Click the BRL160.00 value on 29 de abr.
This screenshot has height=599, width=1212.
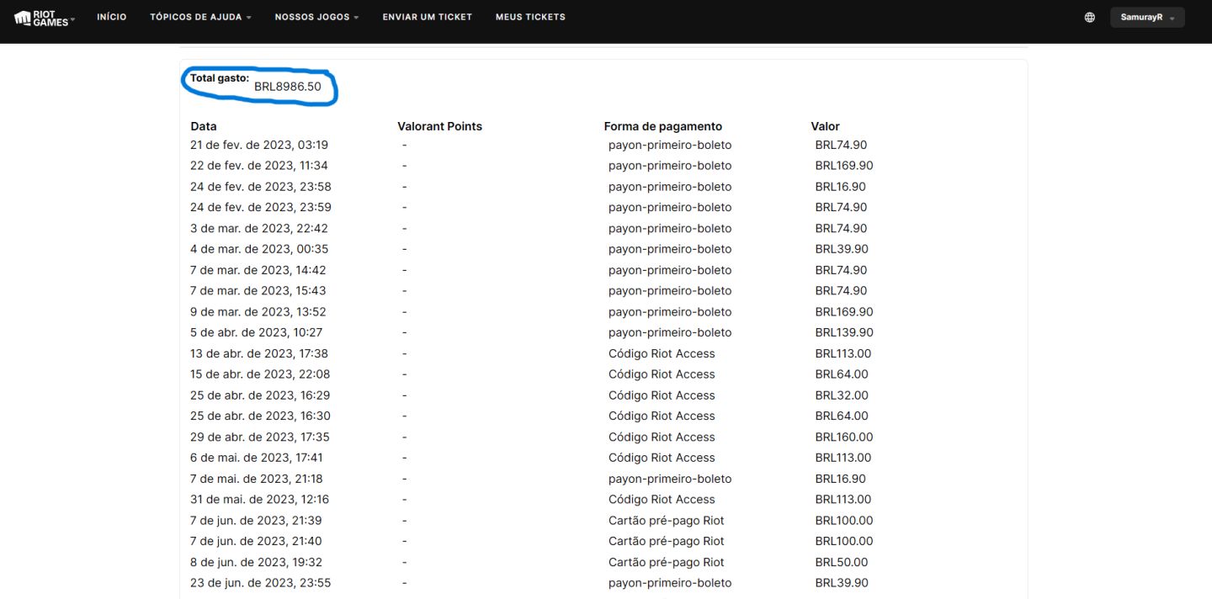click(x=844, y=437)
